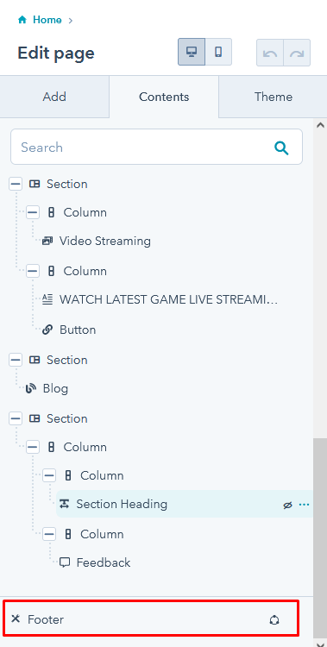The height and width of the screenshot is (647, 327).
Task: Click the Blog feed icon
Action: click(30, 388)
